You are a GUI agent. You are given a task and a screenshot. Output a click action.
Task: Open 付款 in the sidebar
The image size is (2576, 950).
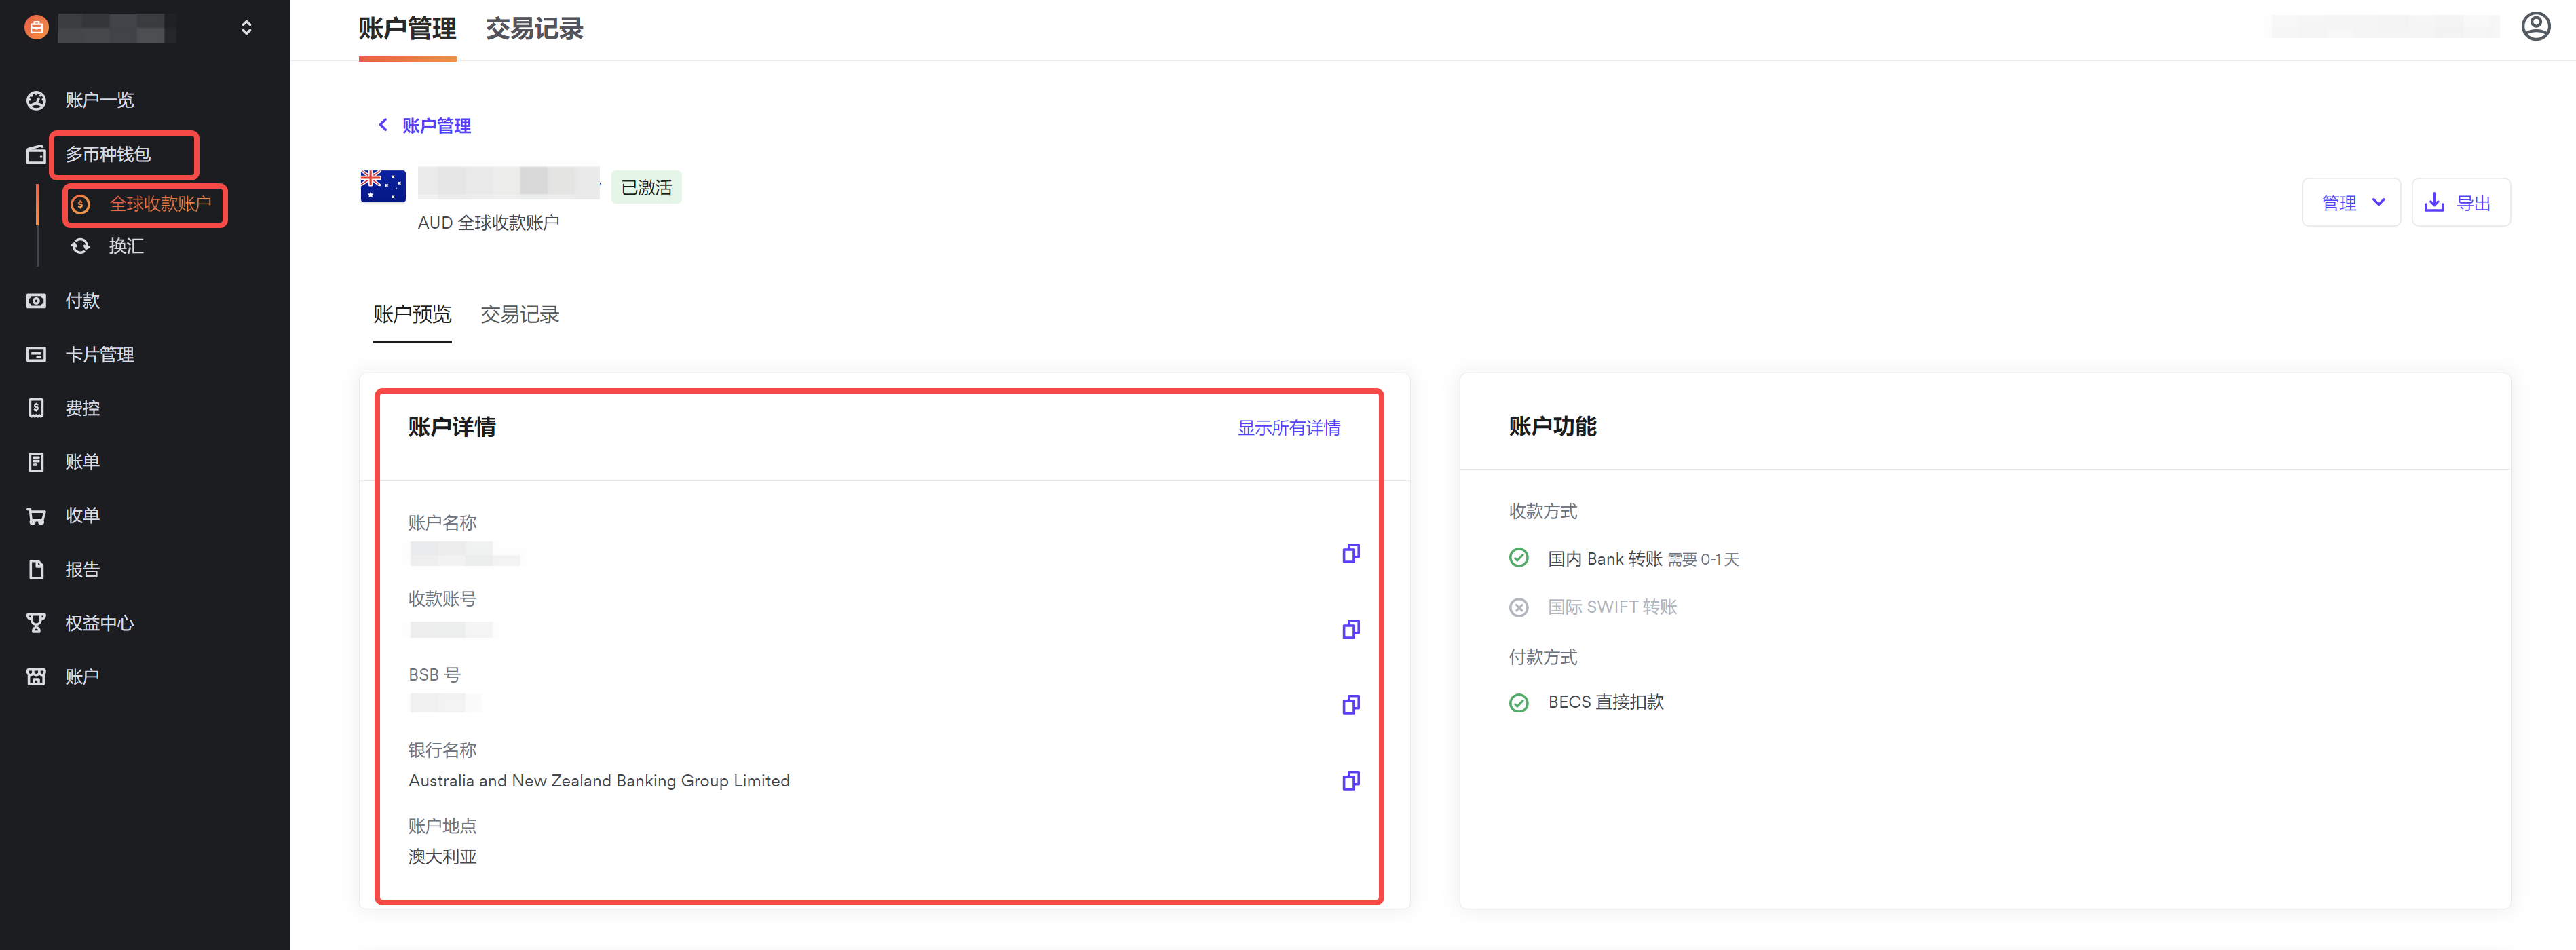coord(82,301)
